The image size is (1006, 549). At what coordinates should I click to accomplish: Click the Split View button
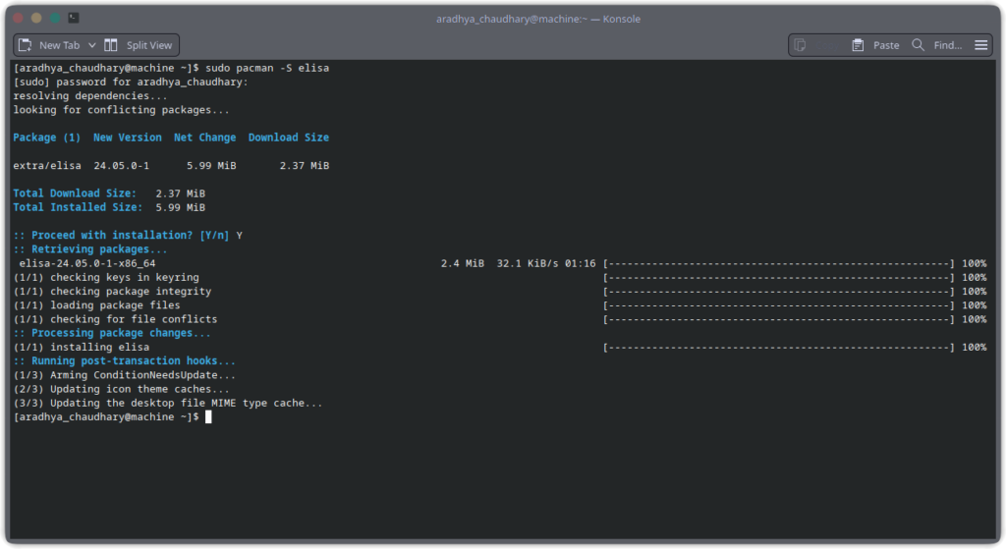pyautogui.click(x=139, y=45)
